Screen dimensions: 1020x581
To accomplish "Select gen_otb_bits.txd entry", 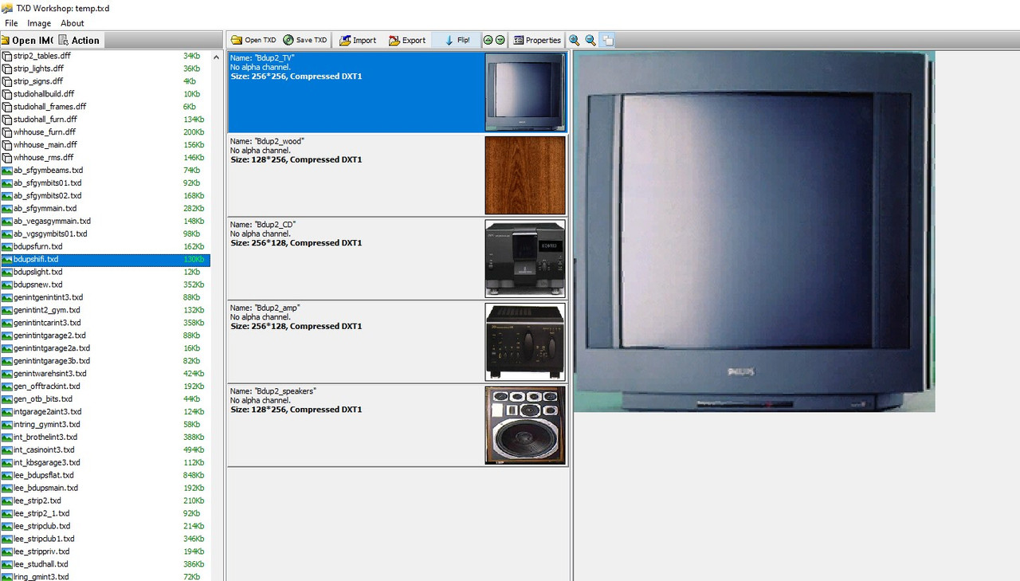I will [x=105, y=399].
